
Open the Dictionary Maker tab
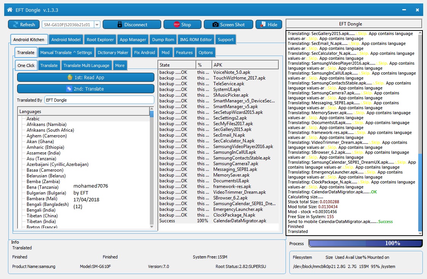[113, 53]
